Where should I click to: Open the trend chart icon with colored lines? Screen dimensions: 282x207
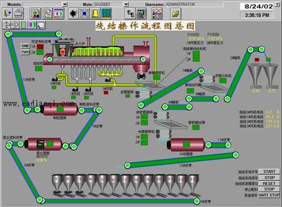pyautogui.click(x=47, y=14)
